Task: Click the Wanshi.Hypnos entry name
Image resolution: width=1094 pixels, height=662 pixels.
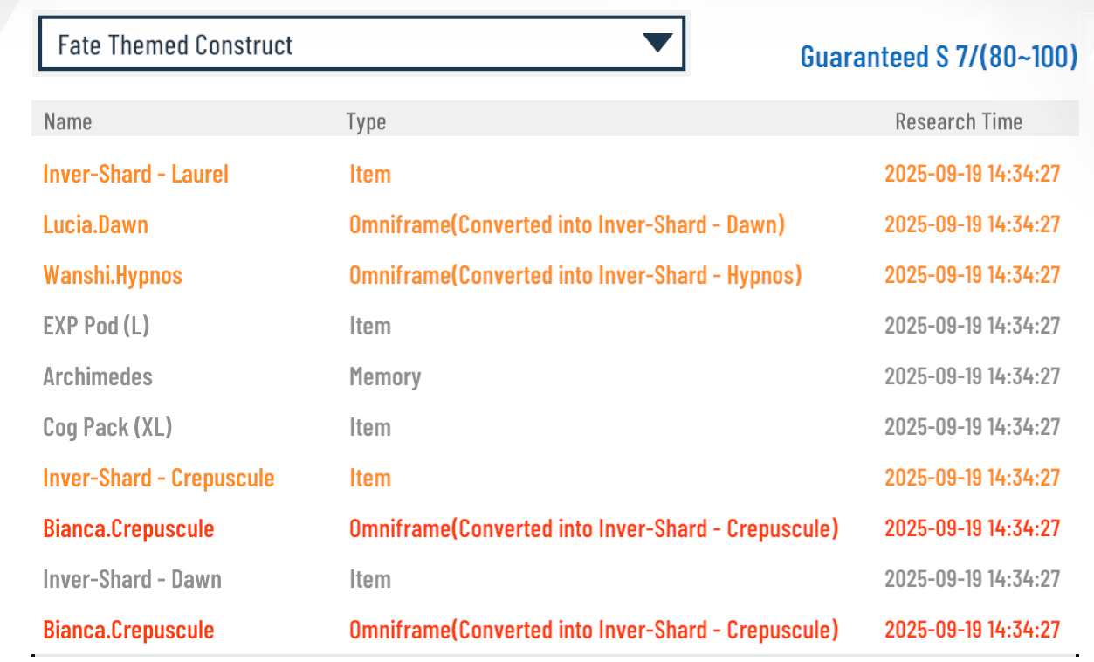Action: tap(113, 275)
